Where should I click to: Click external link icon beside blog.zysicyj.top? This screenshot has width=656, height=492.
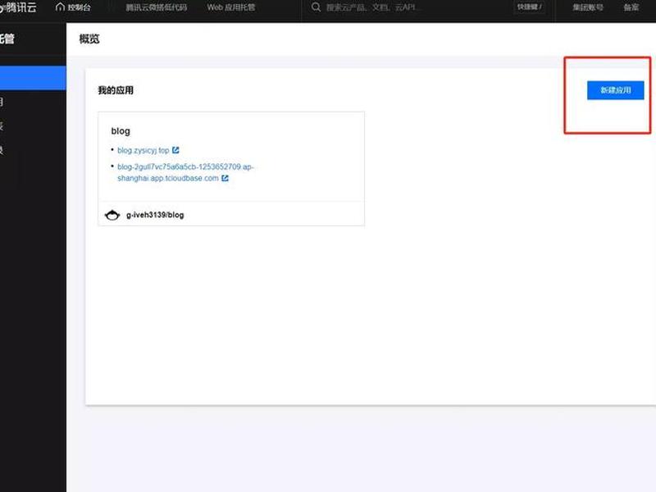pyautogui.click(x=175, y=150)
